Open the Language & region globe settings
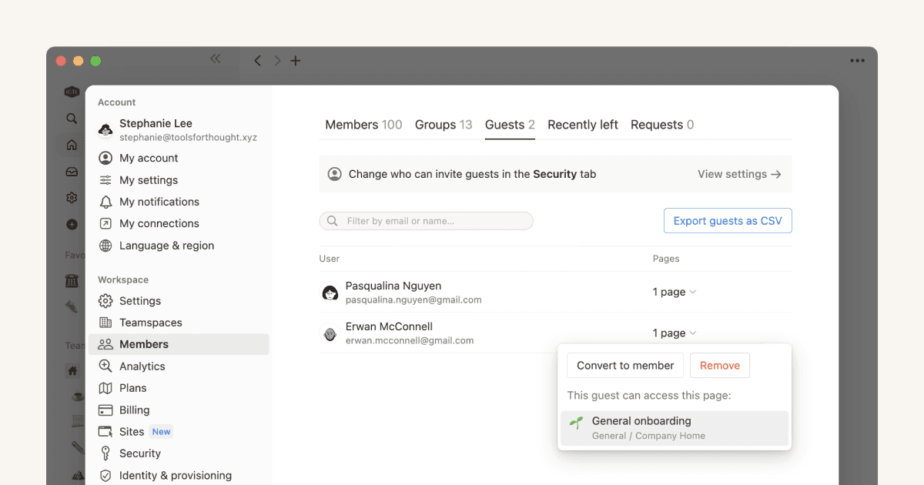 pyautogui.click(x=167, y=245)
